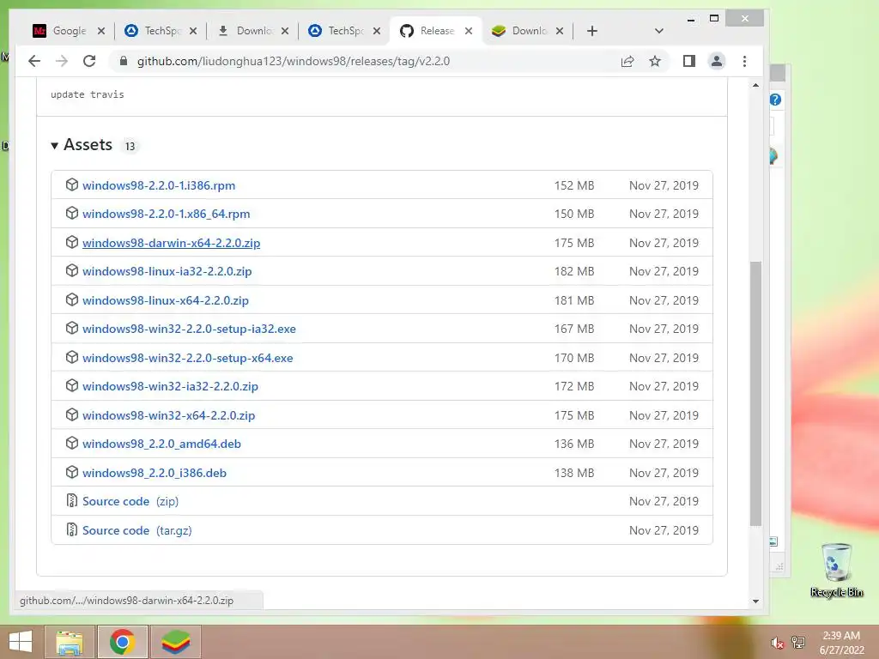The width and height of the screenshot is (879, 659).
Task: Click the 152 MB size of i386.rpm
Action: pos(574,185)
